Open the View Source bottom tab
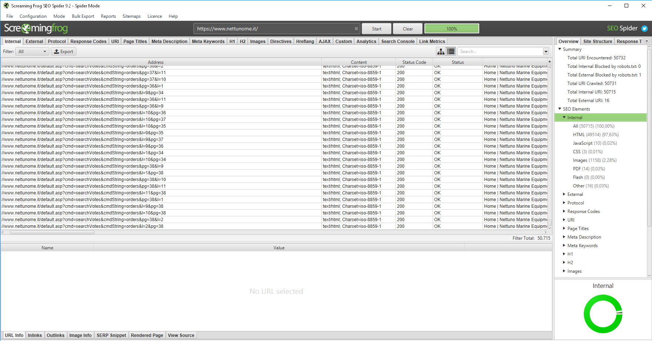This screenshot has width=652, height=341. pos(181,335)
